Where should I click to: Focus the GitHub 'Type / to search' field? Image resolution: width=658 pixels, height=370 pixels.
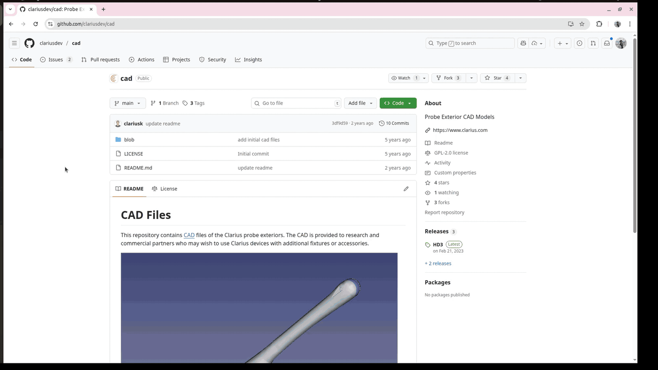(x=470, y=43)
